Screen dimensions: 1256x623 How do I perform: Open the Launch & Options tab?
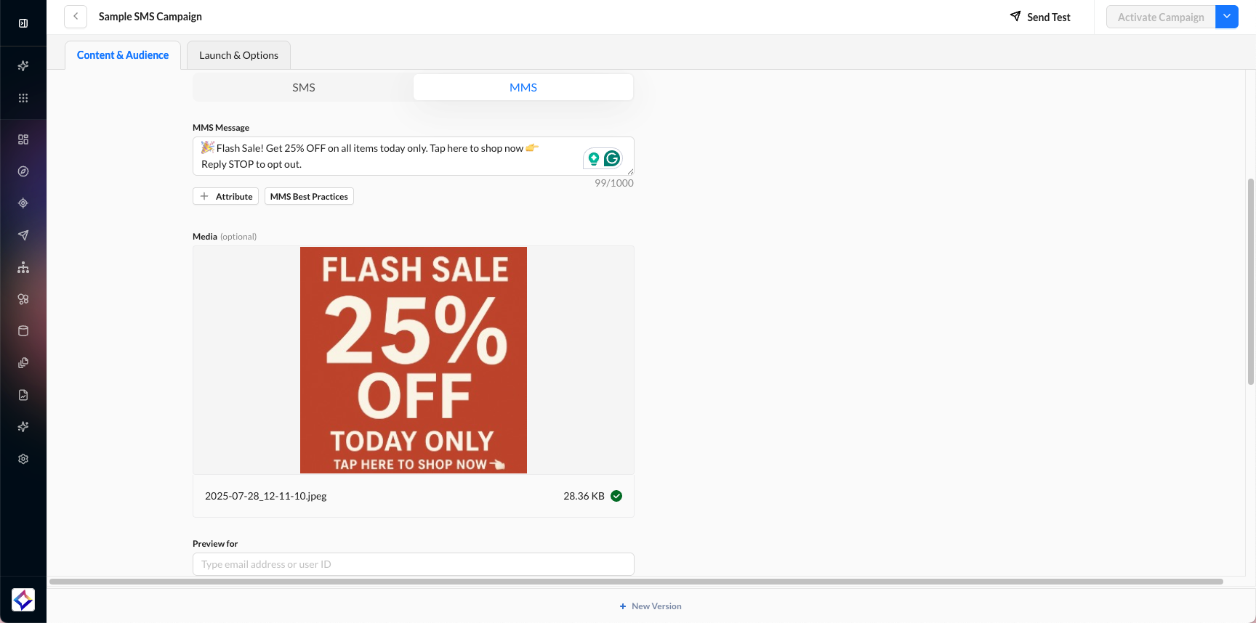point(238,55)
